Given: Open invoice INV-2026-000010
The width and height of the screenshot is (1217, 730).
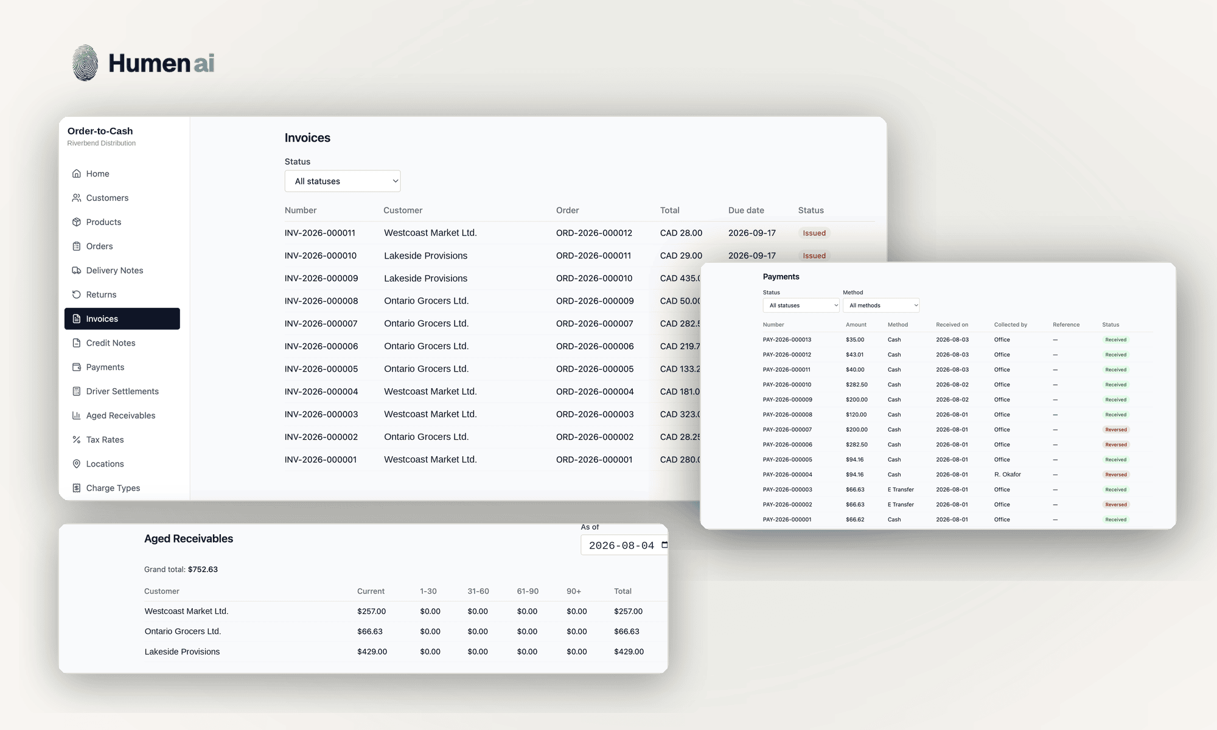Looking at the screenshot, I should [x=320, y=255].
